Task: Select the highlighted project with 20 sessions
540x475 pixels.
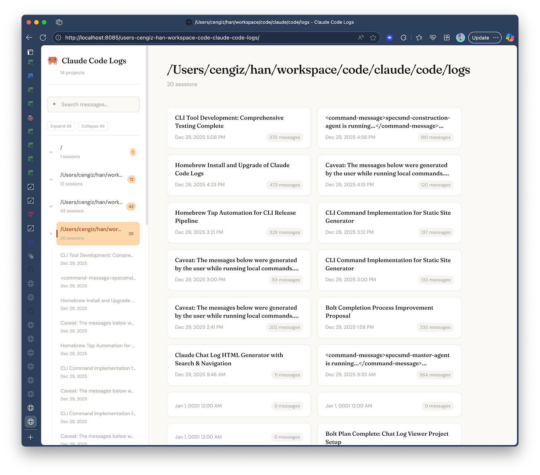Action: (x=98, y=234)
